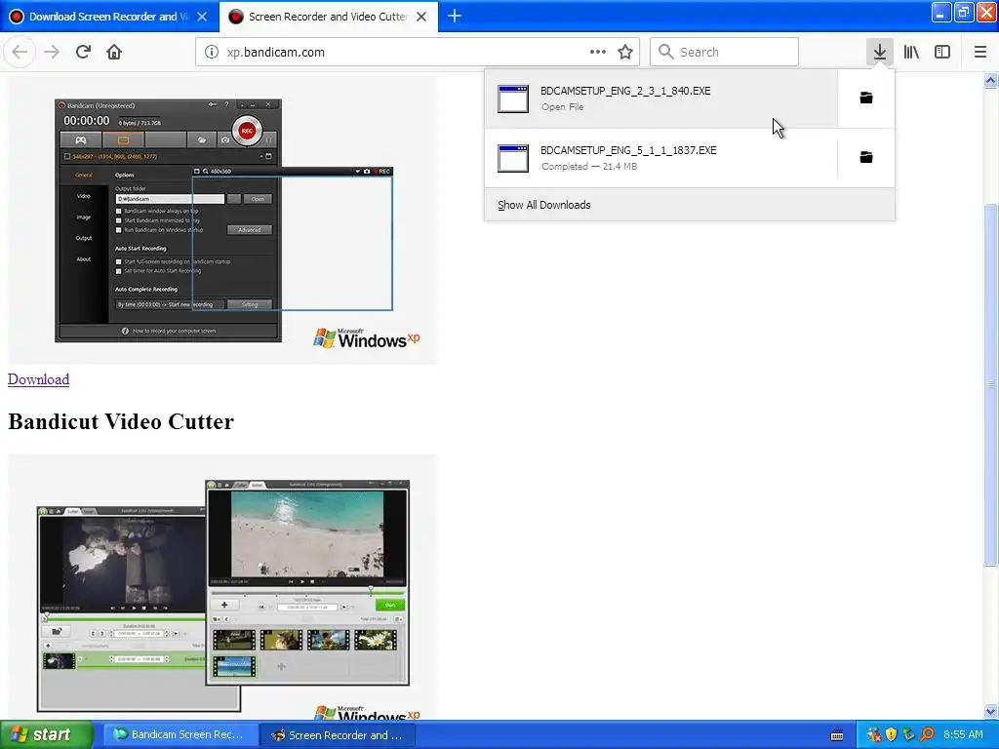Click the keyboard icon in taskbar
Viewport: 999px width, 749px height.
tap(837, 735)
